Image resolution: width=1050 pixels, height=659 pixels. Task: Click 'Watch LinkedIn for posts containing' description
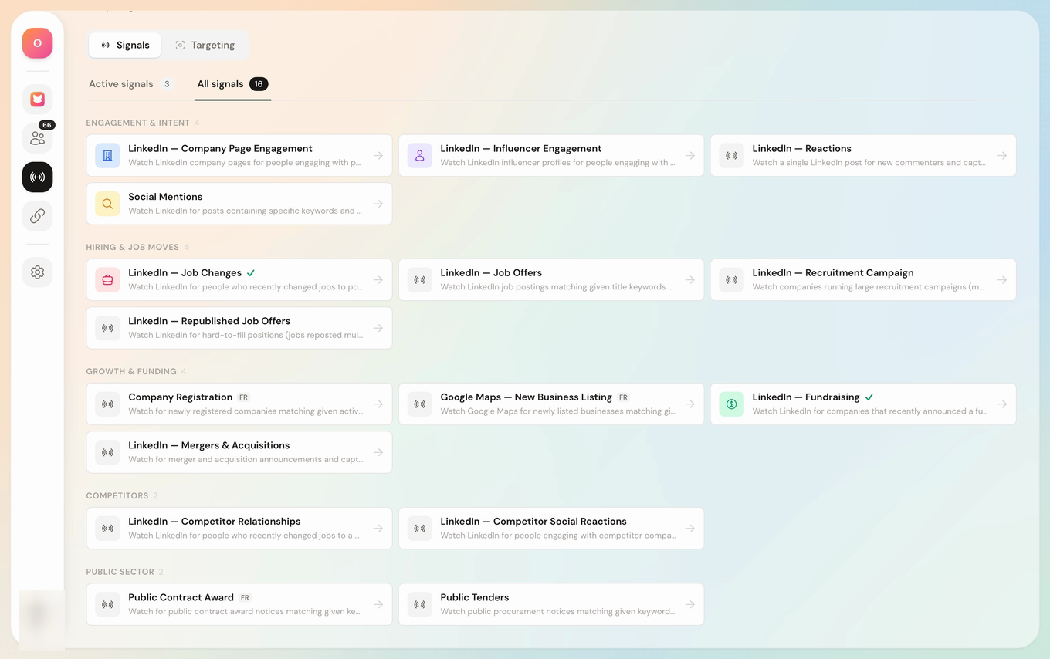tap(245, 211)
